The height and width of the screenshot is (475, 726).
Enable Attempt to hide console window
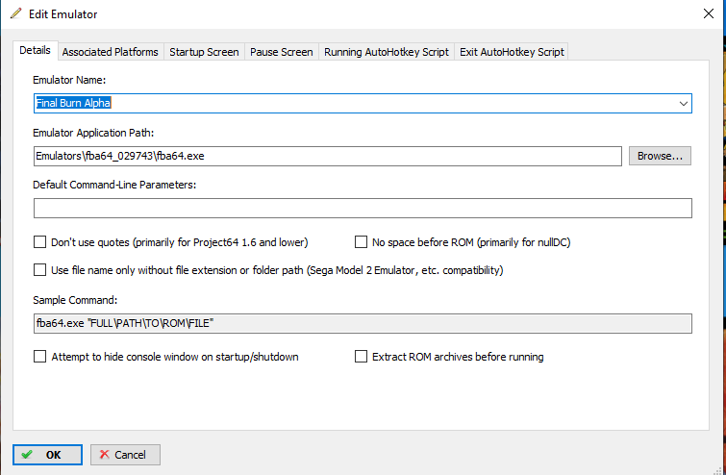[39, 357]
